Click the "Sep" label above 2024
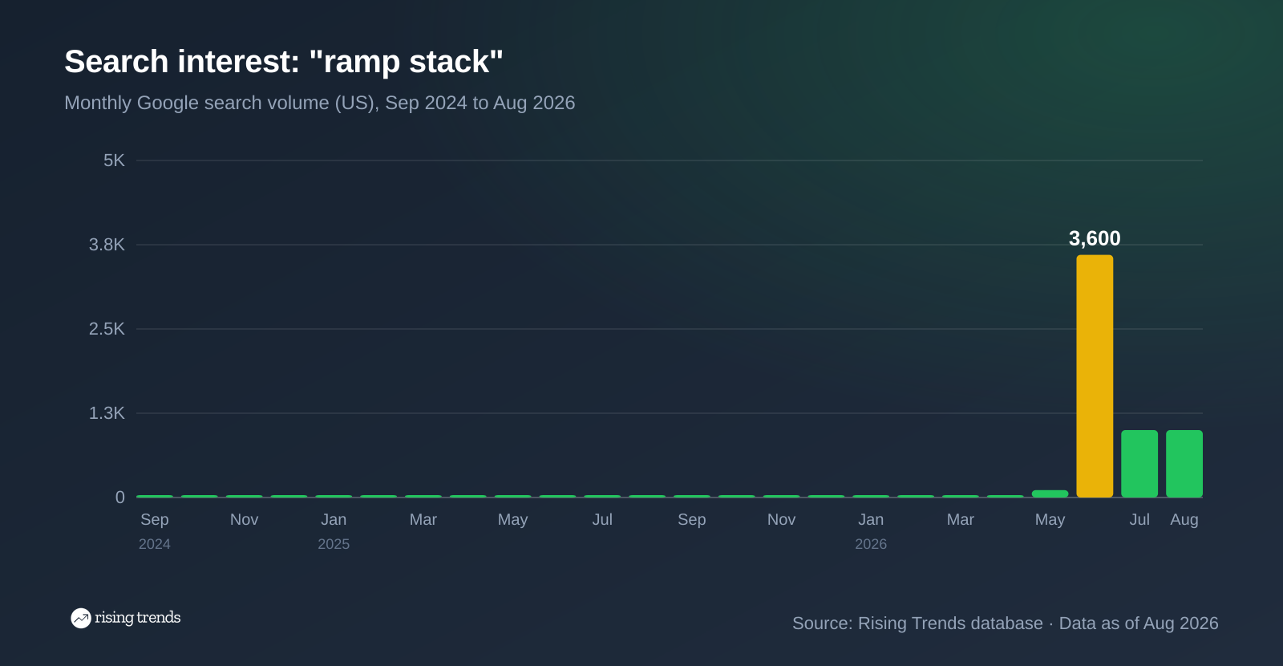This screenshot has width=1283, height=666. pos(155,520)
